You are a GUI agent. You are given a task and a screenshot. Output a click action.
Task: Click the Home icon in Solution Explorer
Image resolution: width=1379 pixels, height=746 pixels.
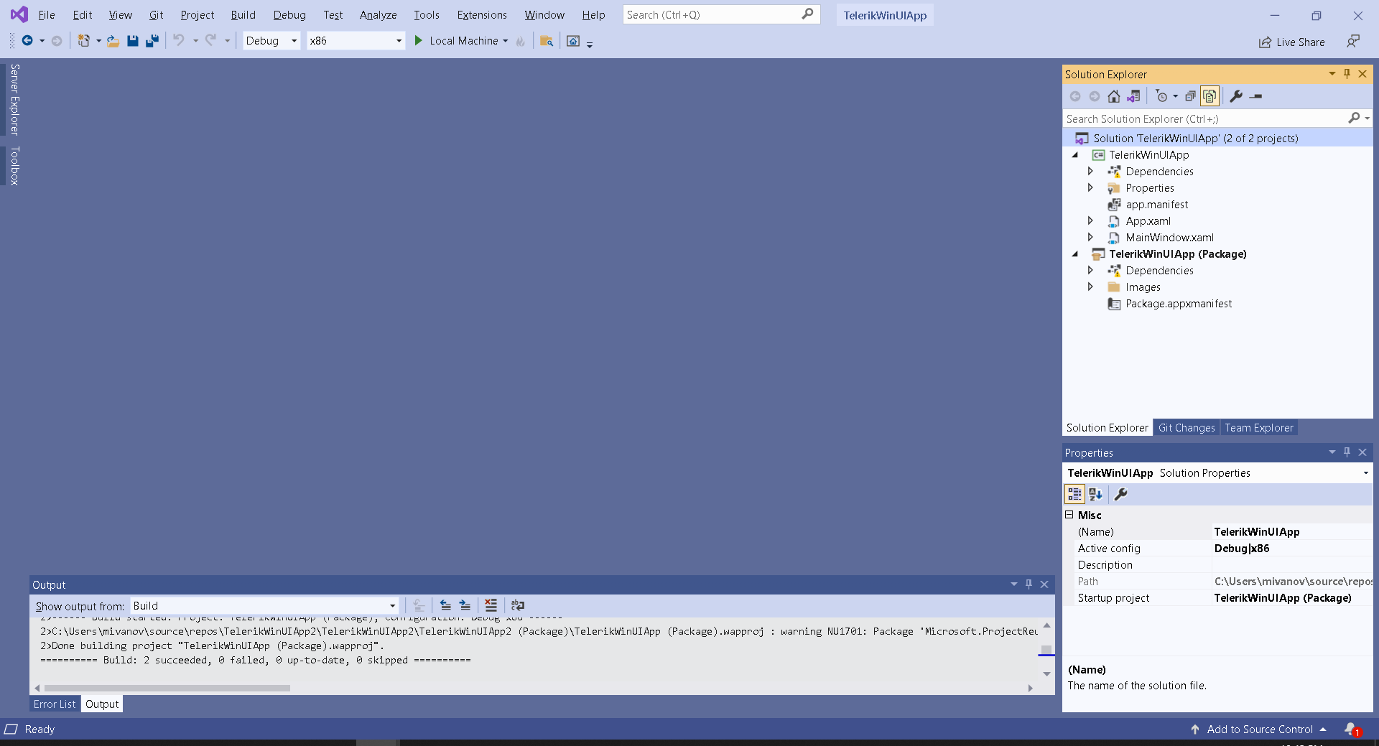(1113, 96)
